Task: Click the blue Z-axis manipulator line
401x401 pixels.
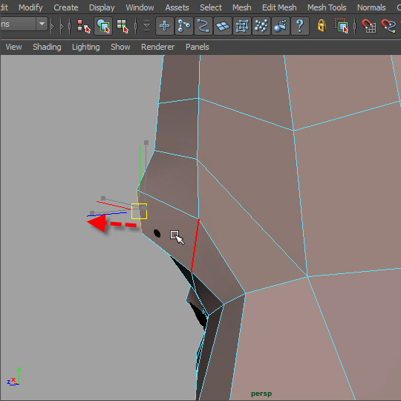Action: pyautogui.click(x=107, y=215)
